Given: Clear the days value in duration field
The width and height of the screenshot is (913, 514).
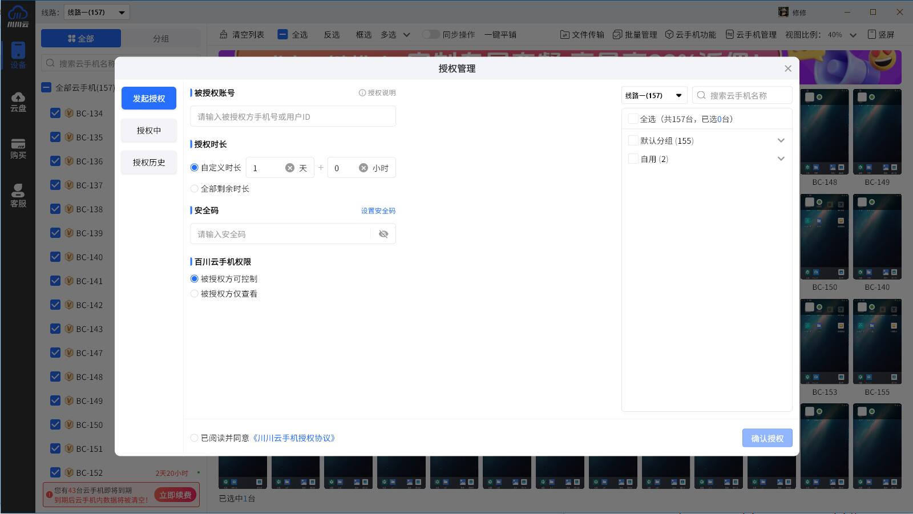Looking at the screenshot, I should pyautogui.click(x=290, y=168).
